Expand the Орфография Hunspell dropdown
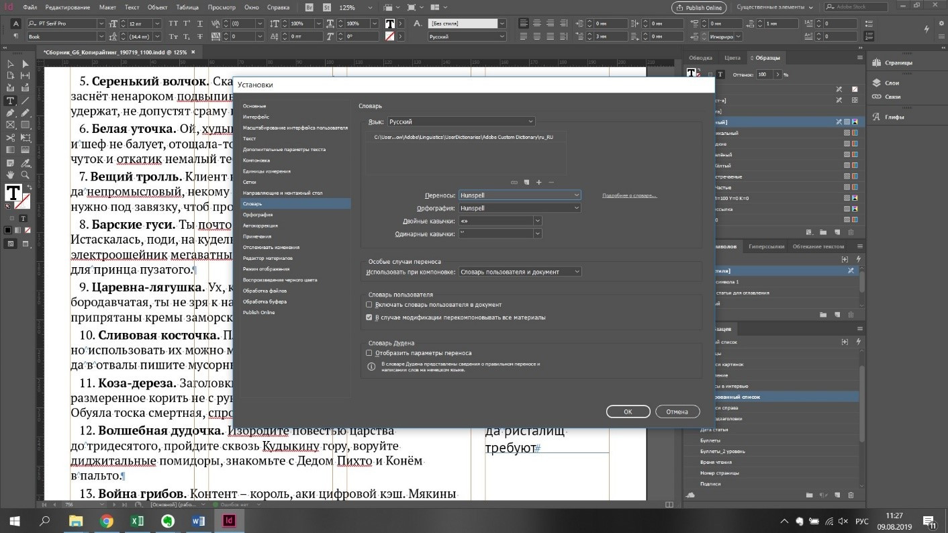This screenshot has width=948, height=533. pos(519,208)
